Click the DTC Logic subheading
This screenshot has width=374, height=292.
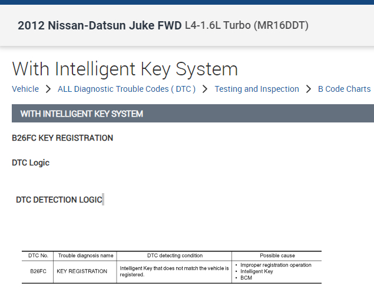click(31, 162)
